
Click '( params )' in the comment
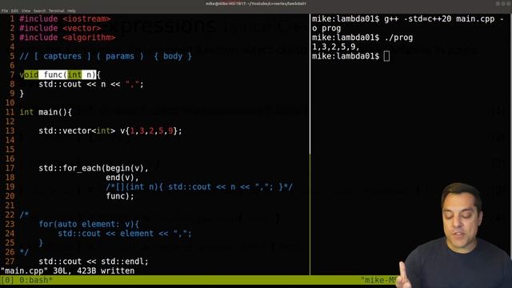(120, 56)
